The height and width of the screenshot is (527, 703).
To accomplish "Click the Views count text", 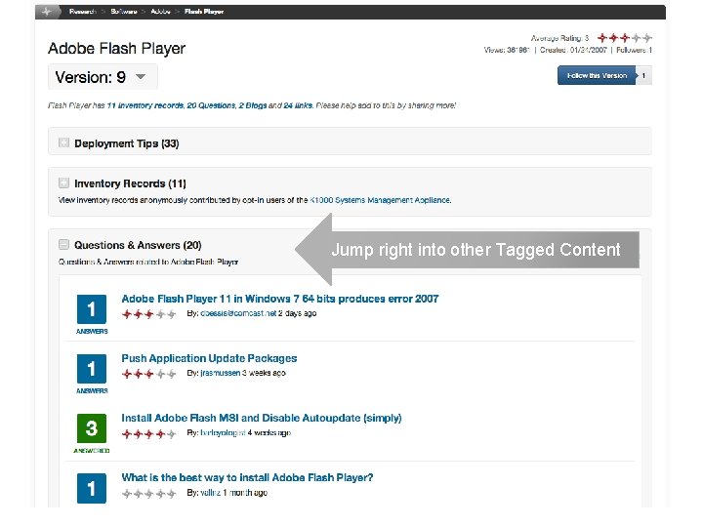I will click(x=507, y=50).
